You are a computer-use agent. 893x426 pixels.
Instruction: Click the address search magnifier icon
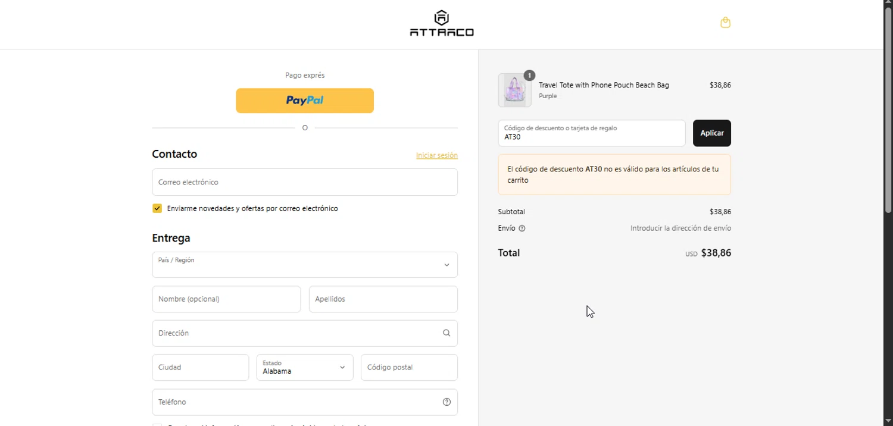pos(447,333)
